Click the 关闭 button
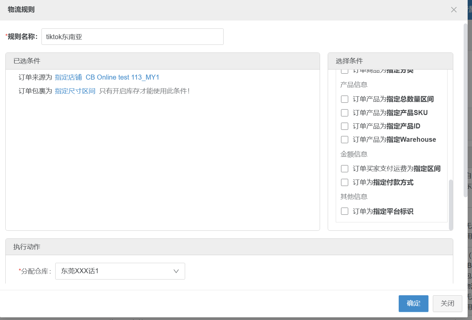Viewport: 472px width, 320px height. click(x=447, y=303)
